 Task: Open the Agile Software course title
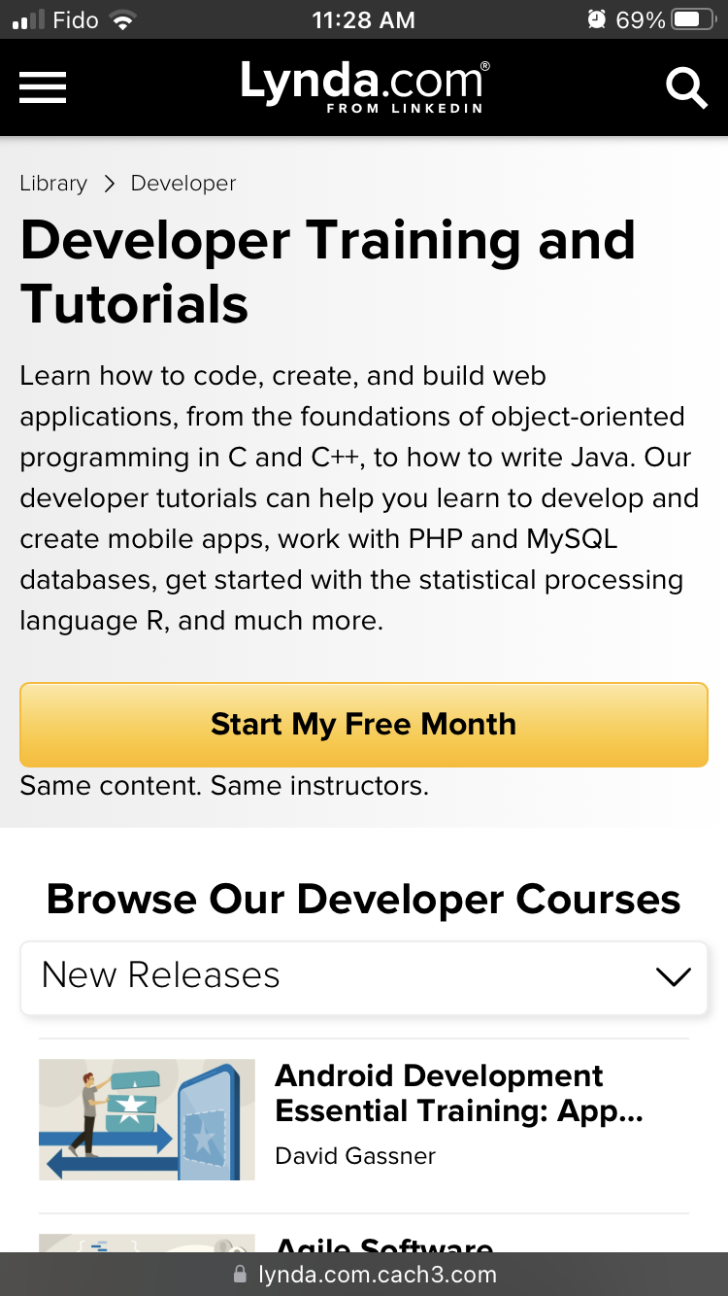coord(384,1243)
